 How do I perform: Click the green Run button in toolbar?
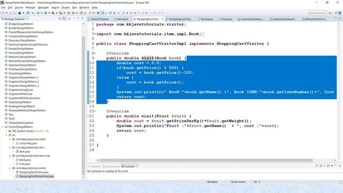coord(46,13)
